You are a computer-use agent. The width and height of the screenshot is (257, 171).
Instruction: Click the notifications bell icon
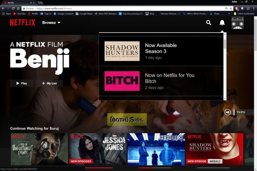pyautogui.click(x=222, y=23)
